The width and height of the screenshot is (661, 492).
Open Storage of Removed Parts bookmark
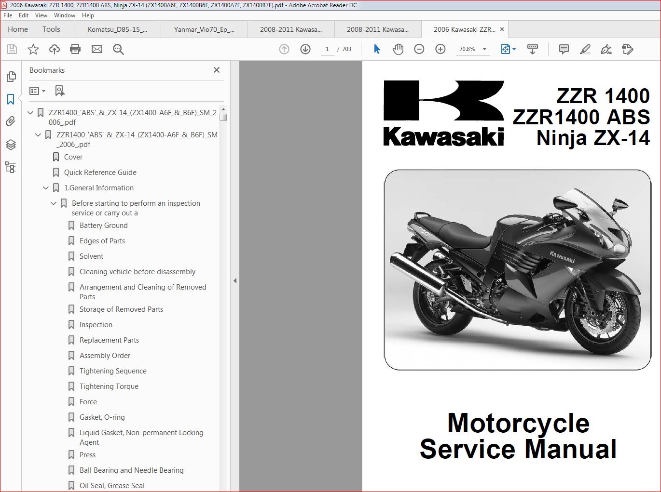point(121,309)
